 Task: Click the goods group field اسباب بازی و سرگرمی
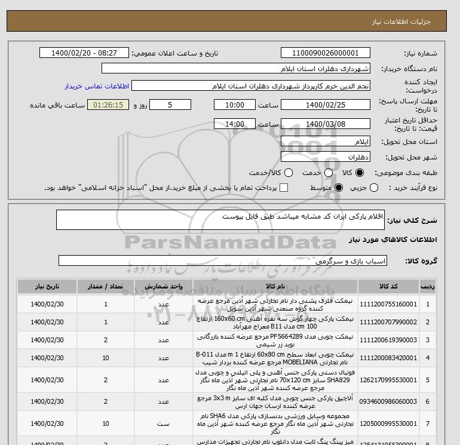pos(223,260)
